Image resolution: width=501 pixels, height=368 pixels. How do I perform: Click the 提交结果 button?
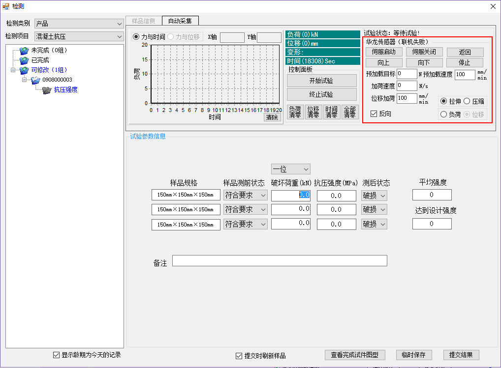pyautogui.click(x=461, y=355)
